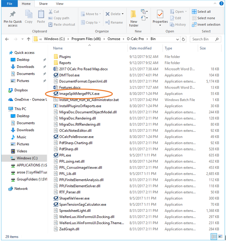Screen dimensions: 226x242
Task: Click the Paste clipboard icon
Action: 41,14
